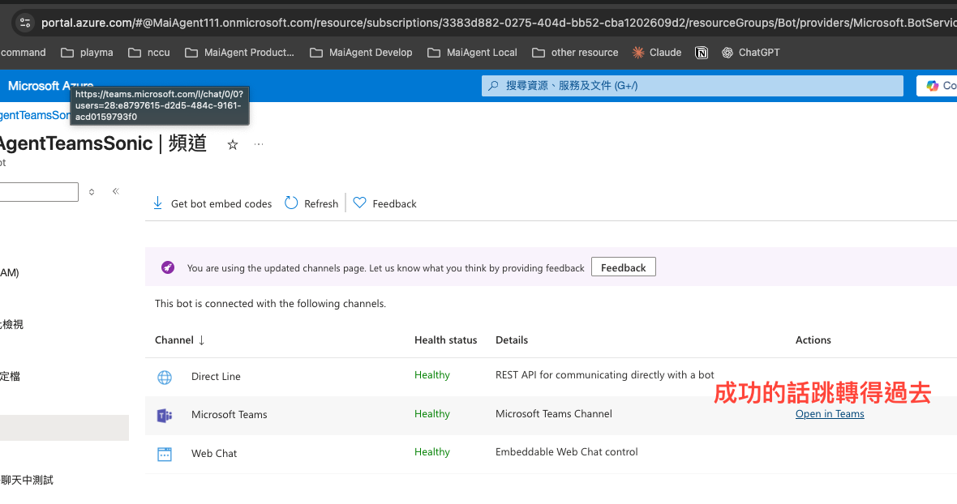Viewport: 957px width, 504px height.
Task: Expand the sidebar search up-down arrows
Action: [x=92, y=192]
